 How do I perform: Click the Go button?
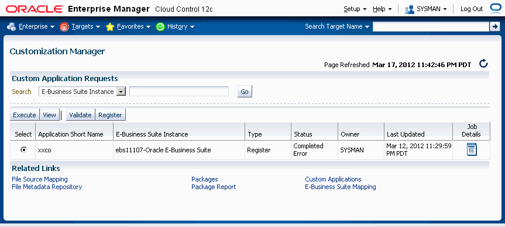tap(245, 92)
